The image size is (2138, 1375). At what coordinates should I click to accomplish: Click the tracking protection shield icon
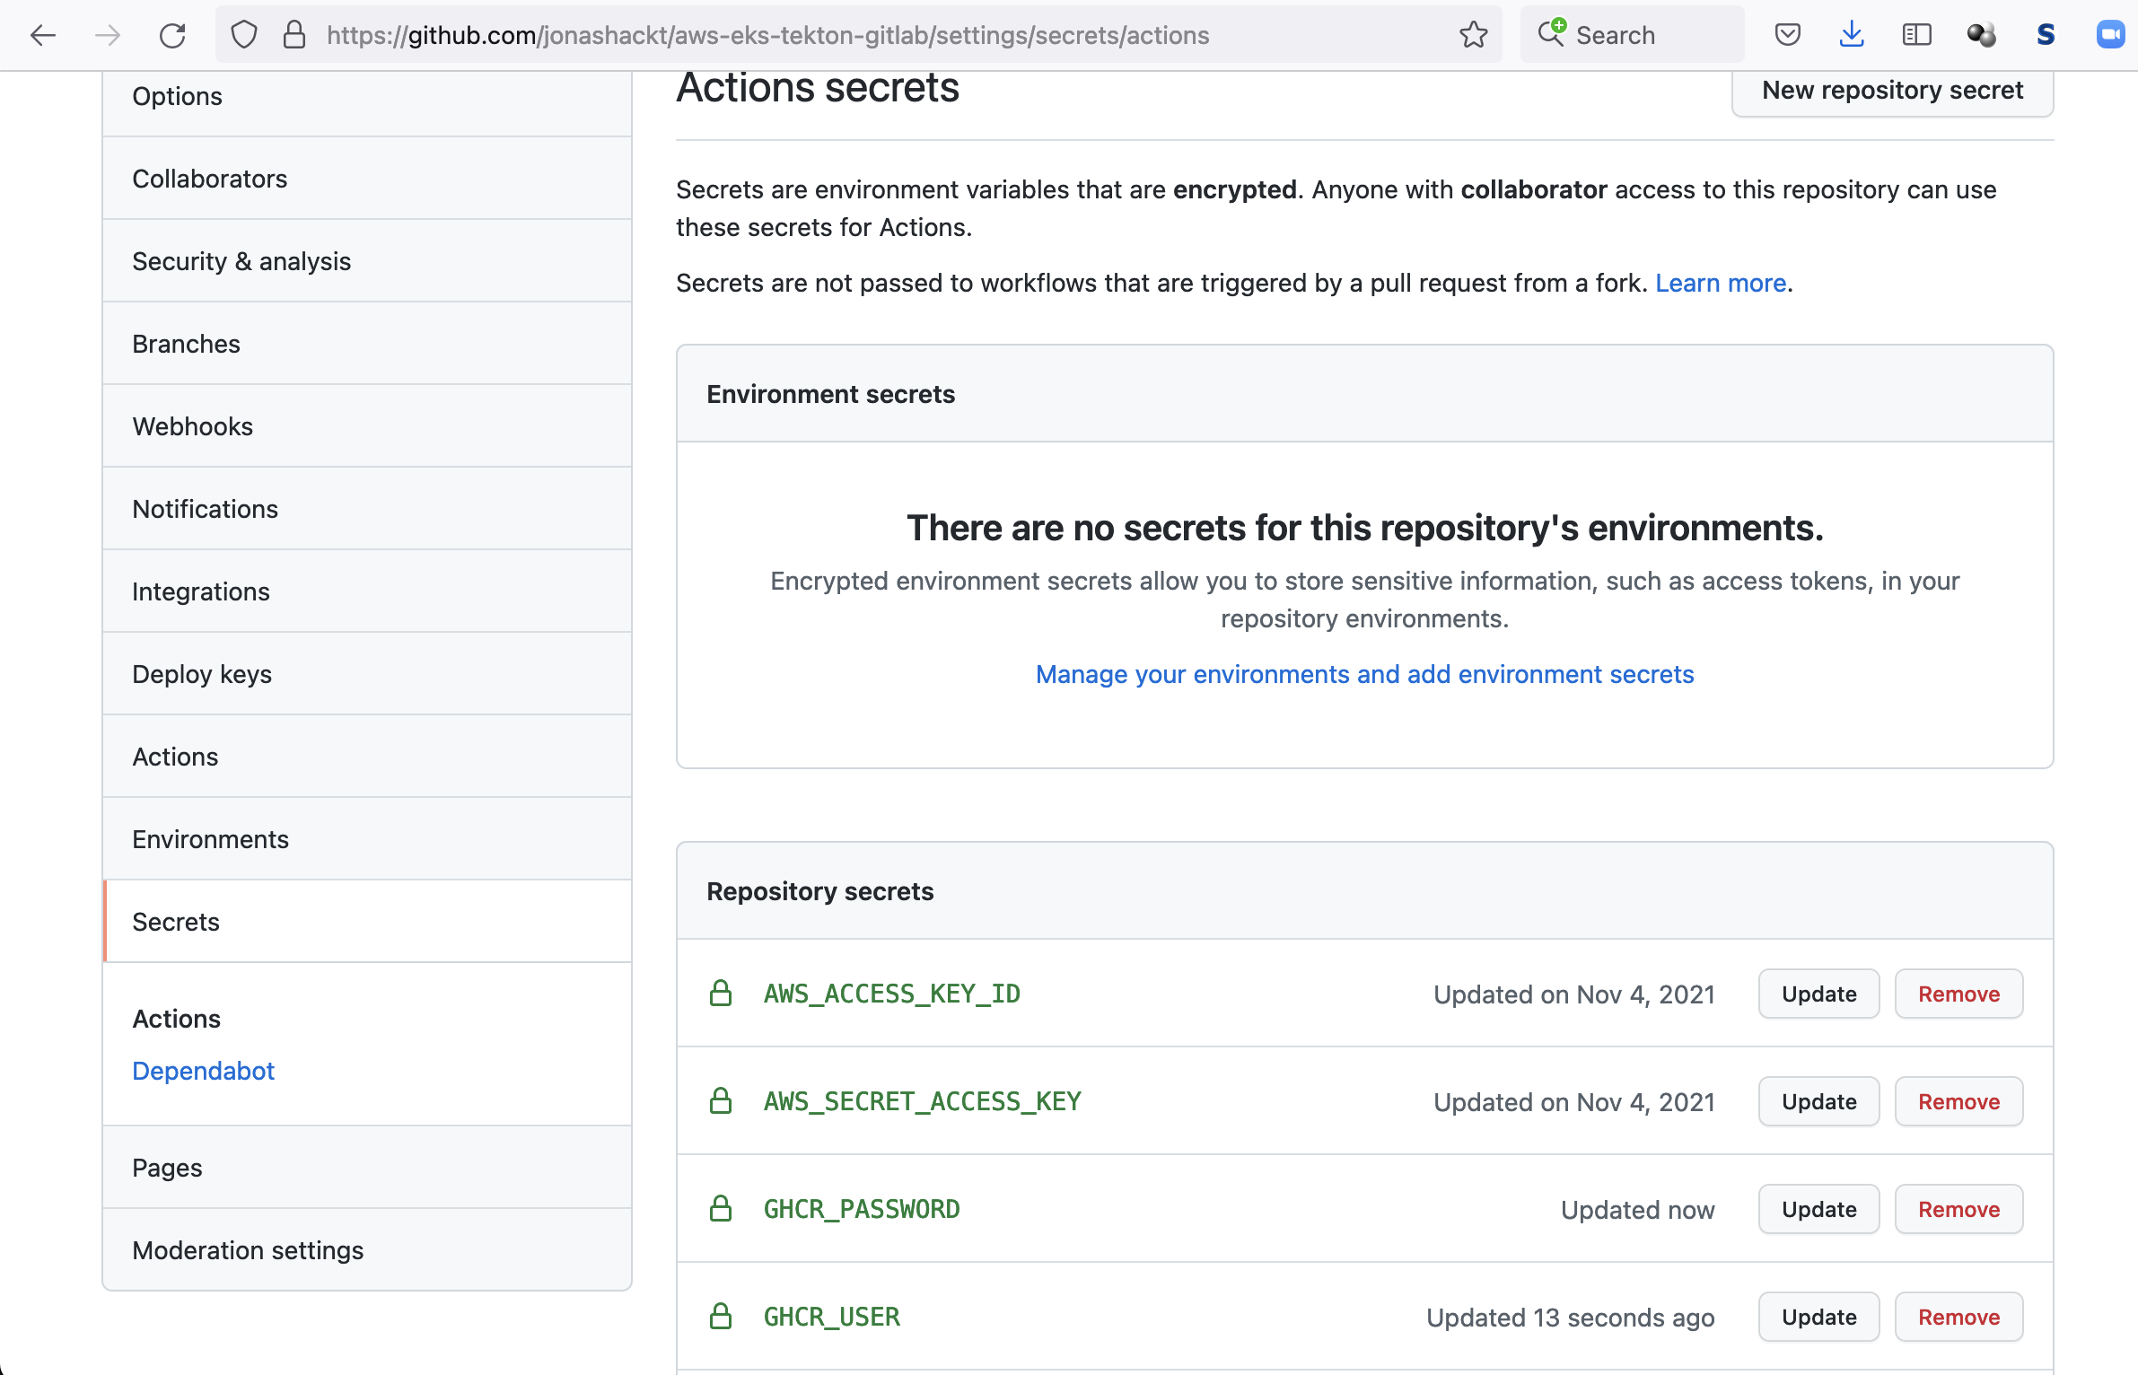coord(244,35)
